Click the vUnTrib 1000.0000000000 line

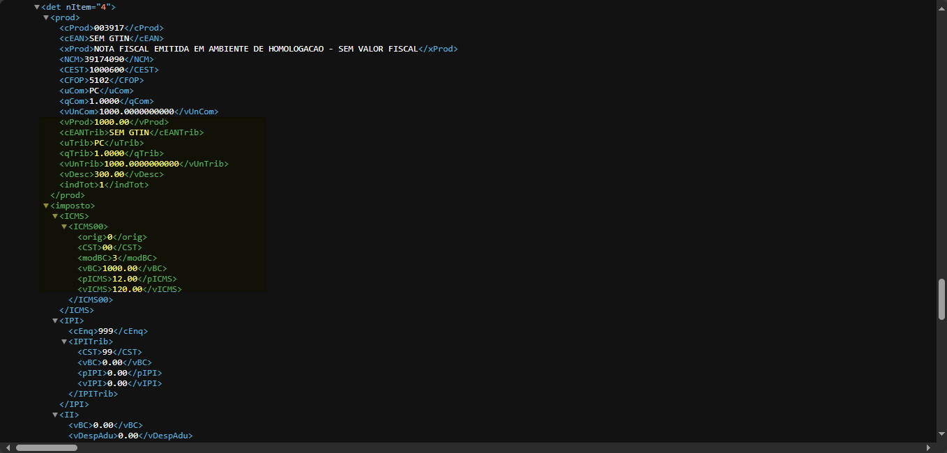pos(144,164)
